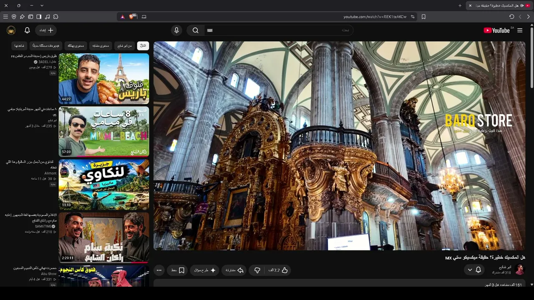Click the magnifier search button
This screenshot has height=300, width=534.
click(195, 30)
